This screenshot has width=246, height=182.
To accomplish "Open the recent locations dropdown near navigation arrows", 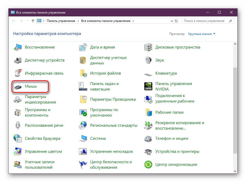I will (27, 21).
